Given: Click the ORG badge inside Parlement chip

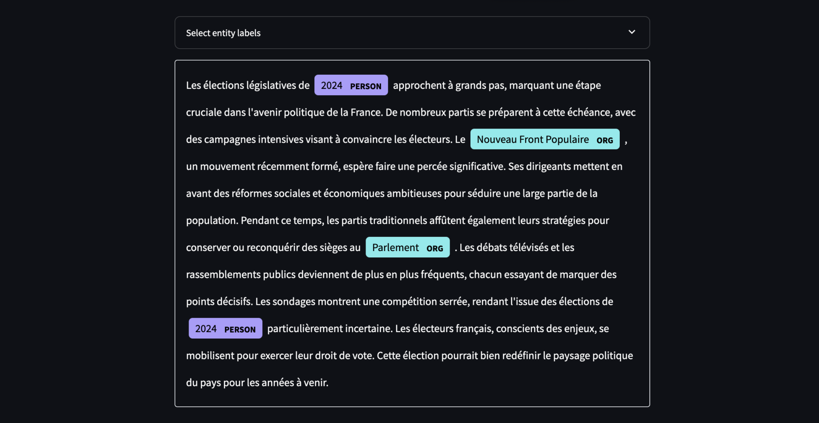Looking at the screenshot, I should pos(434,248).
